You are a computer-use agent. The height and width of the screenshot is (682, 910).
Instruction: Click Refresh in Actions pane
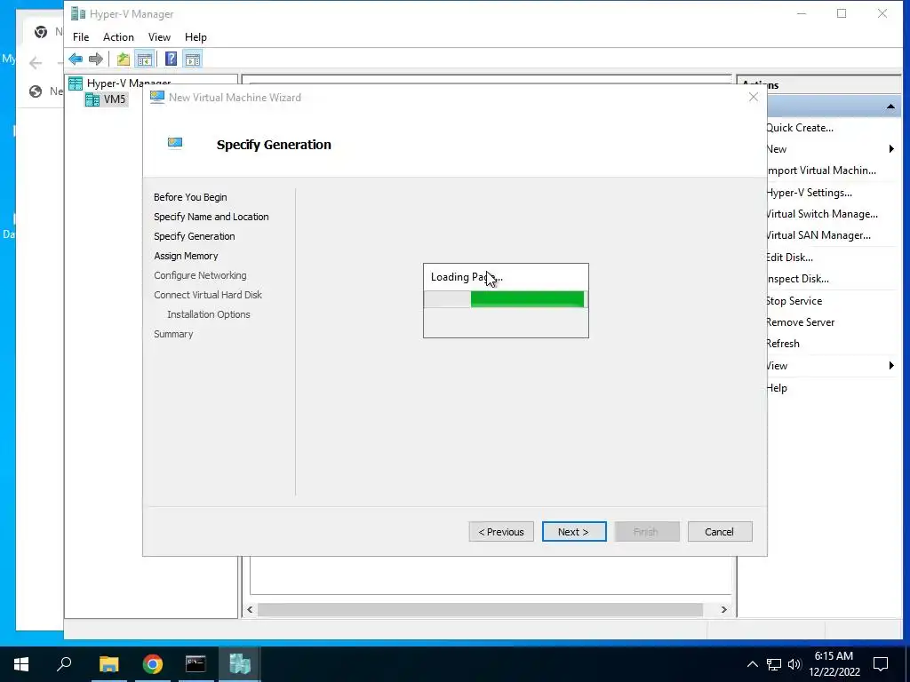pos(783,344)
